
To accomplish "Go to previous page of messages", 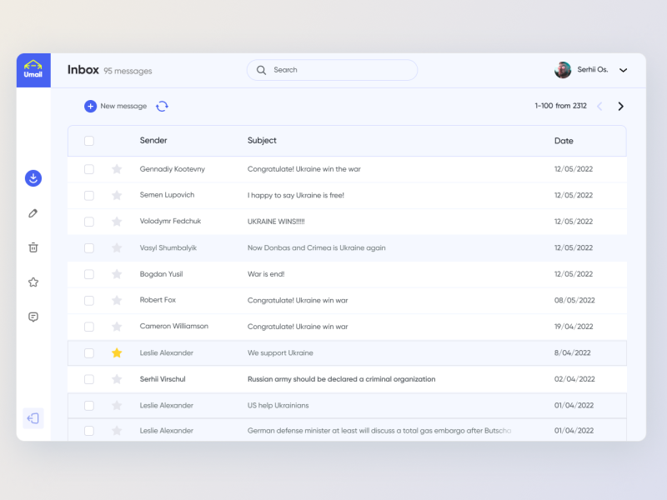I will (x=599, y=107).
